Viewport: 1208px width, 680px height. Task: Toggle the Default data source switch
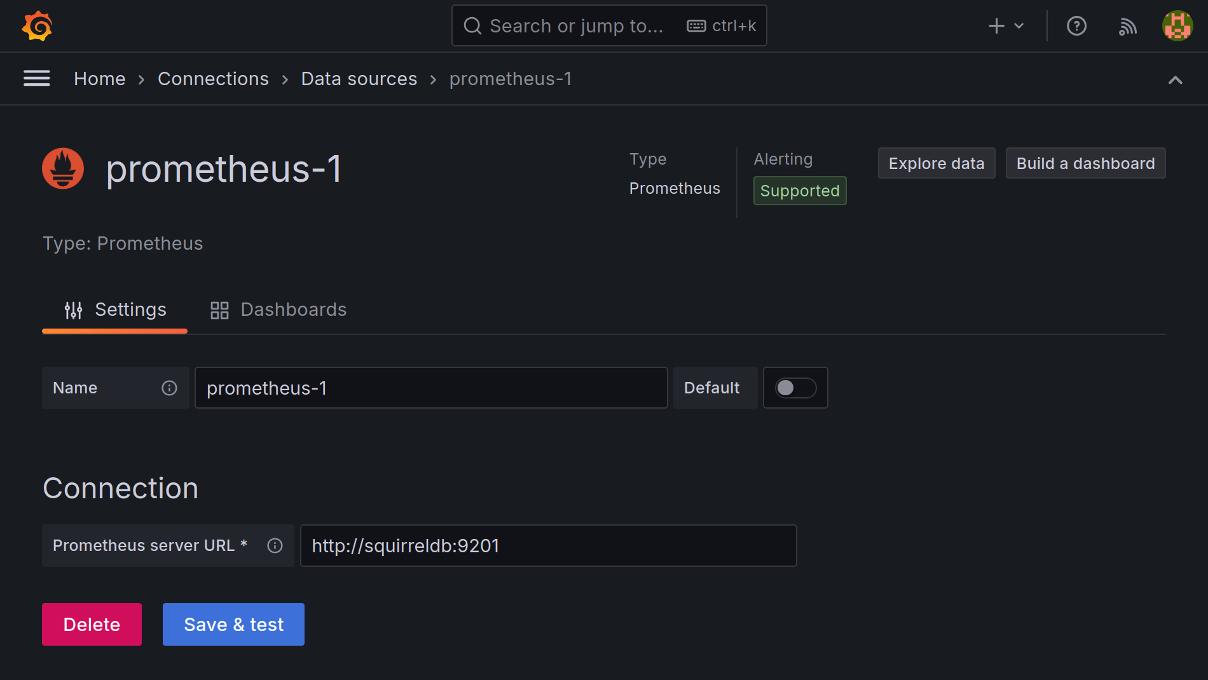[x=795, y=388]
